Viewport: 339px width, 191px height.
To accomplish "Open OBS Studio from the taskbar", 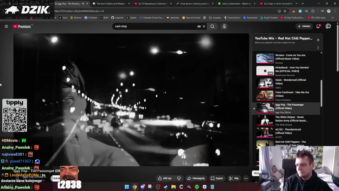I will [x=158, y=187].
